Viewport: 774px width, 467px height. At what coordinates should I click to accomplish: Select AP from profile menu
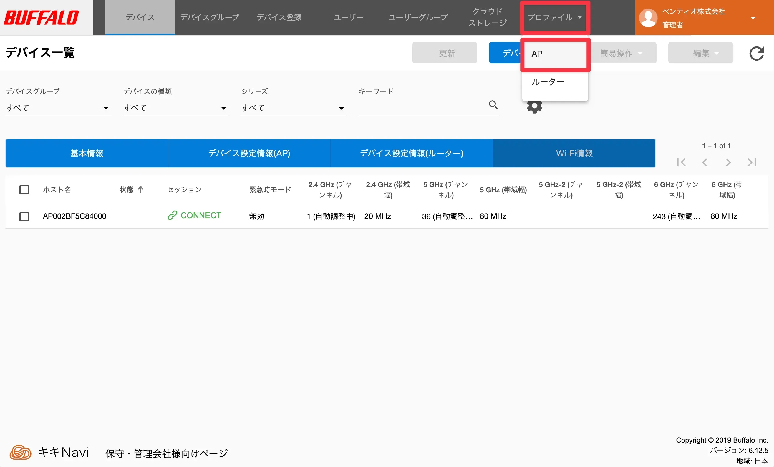point(555,54)
